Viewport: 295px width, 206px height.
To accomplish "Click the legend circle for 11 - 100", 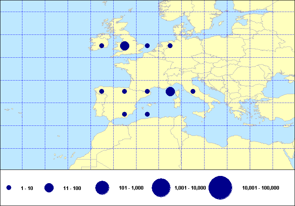I will point(49,188).
